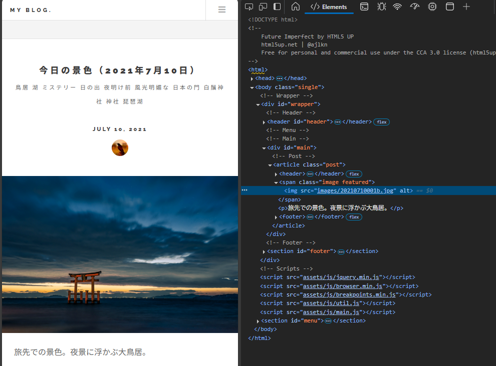Click the ellipsis badge in head element
This screenshot has width=496, height=366.
click(280, 78)
